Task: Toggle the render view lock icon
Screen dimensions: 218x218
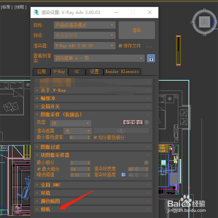Action: (151, 58)
